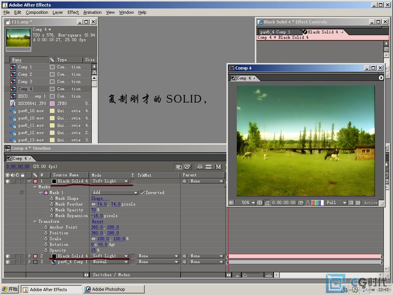The height and width of the screenshot is (295, 393).
Task: Toggle Preserve Transparency box for pav6_4 Comp 1
Action: click(x=133, y=262)
